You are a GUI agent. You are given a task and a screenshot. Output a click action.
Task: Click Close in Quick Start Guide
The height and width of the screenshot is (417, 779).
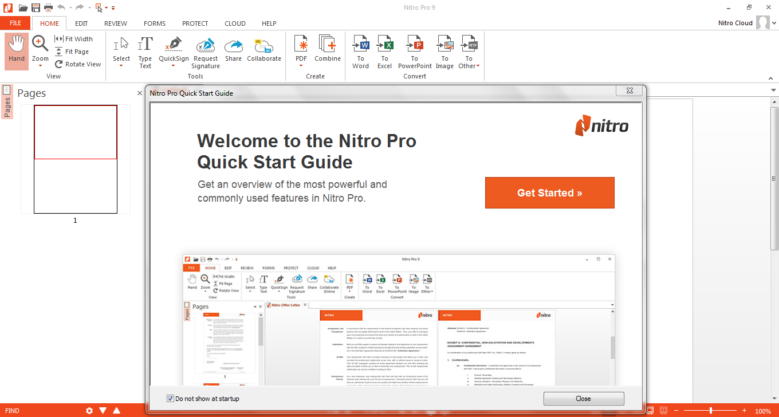coord(584,399)
